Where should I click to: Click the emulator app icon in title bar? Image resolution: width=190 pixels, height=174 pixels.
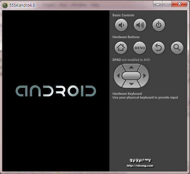tap(5, 5)
